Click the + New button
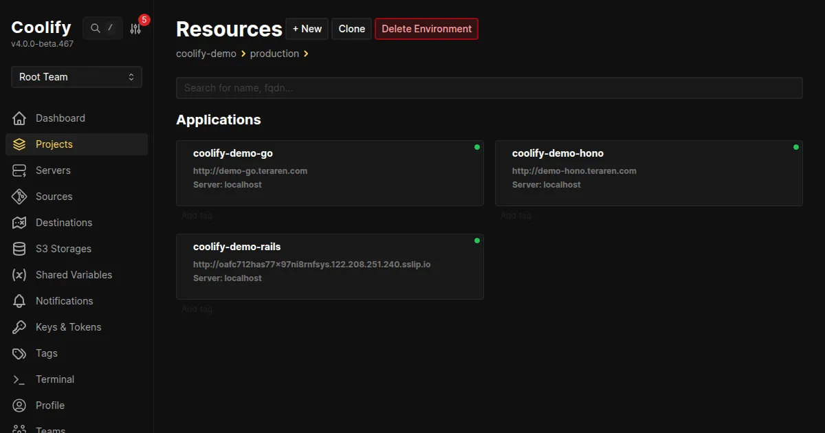 pyautogui.click(x=307, y=29)
